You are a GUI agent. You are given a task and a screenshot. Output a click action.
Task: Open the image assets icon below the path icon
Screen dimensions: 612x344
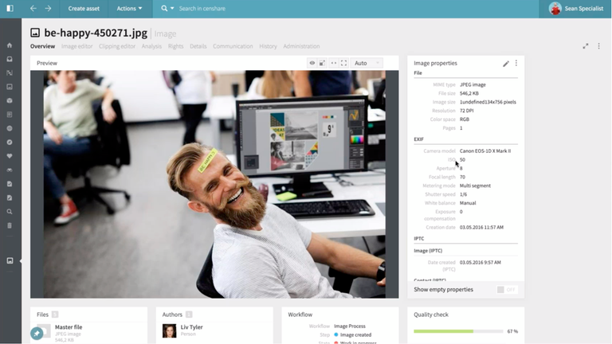10,87
